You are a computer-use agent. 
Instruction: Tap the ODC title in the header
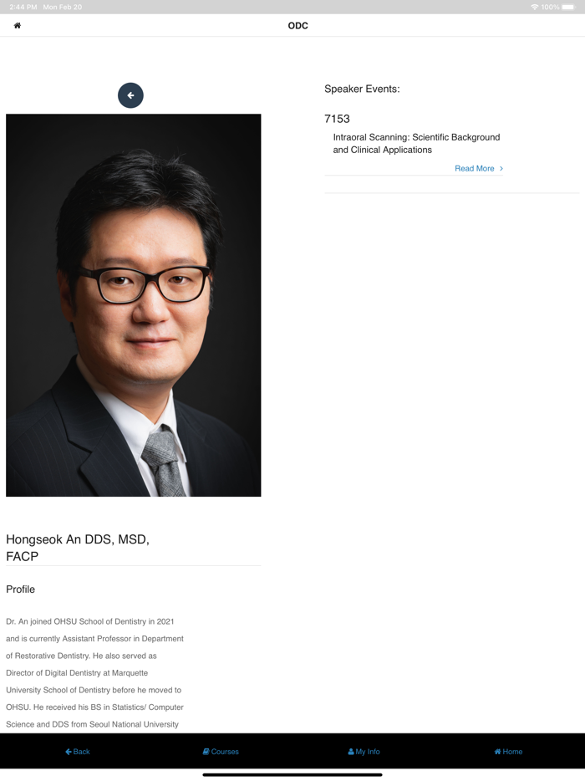pos(298,26)
